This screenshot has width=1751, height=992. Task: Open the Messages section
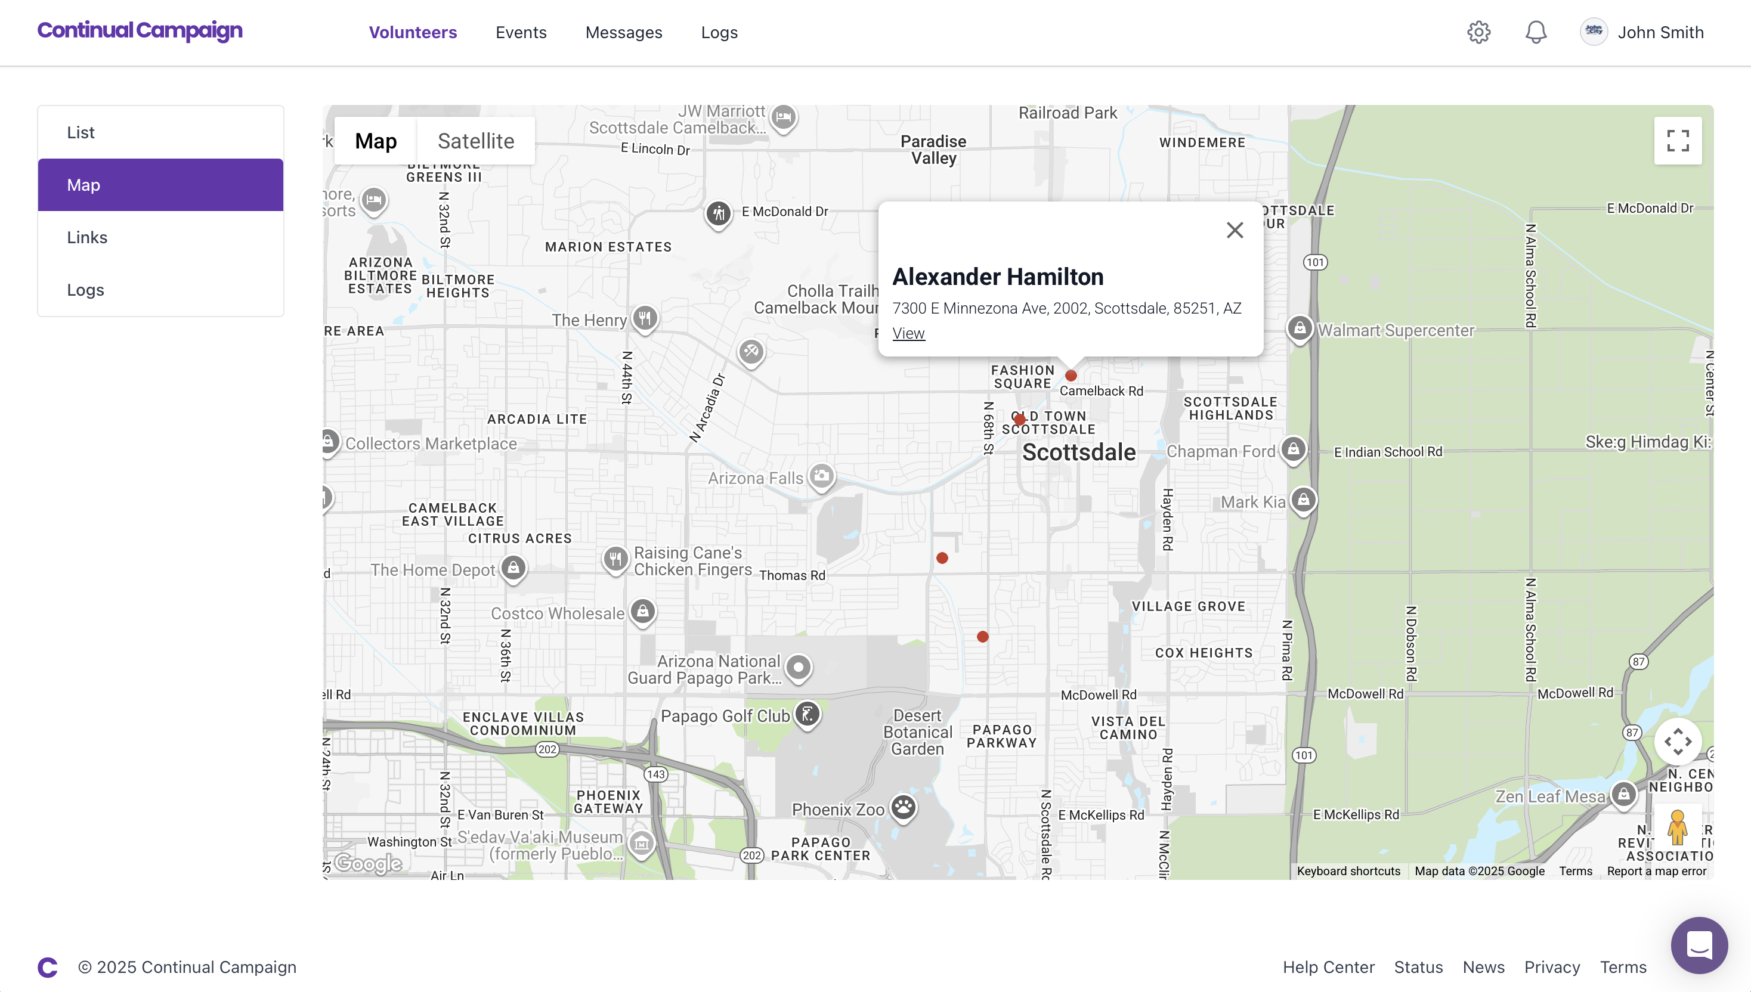[x=623, y=32]
